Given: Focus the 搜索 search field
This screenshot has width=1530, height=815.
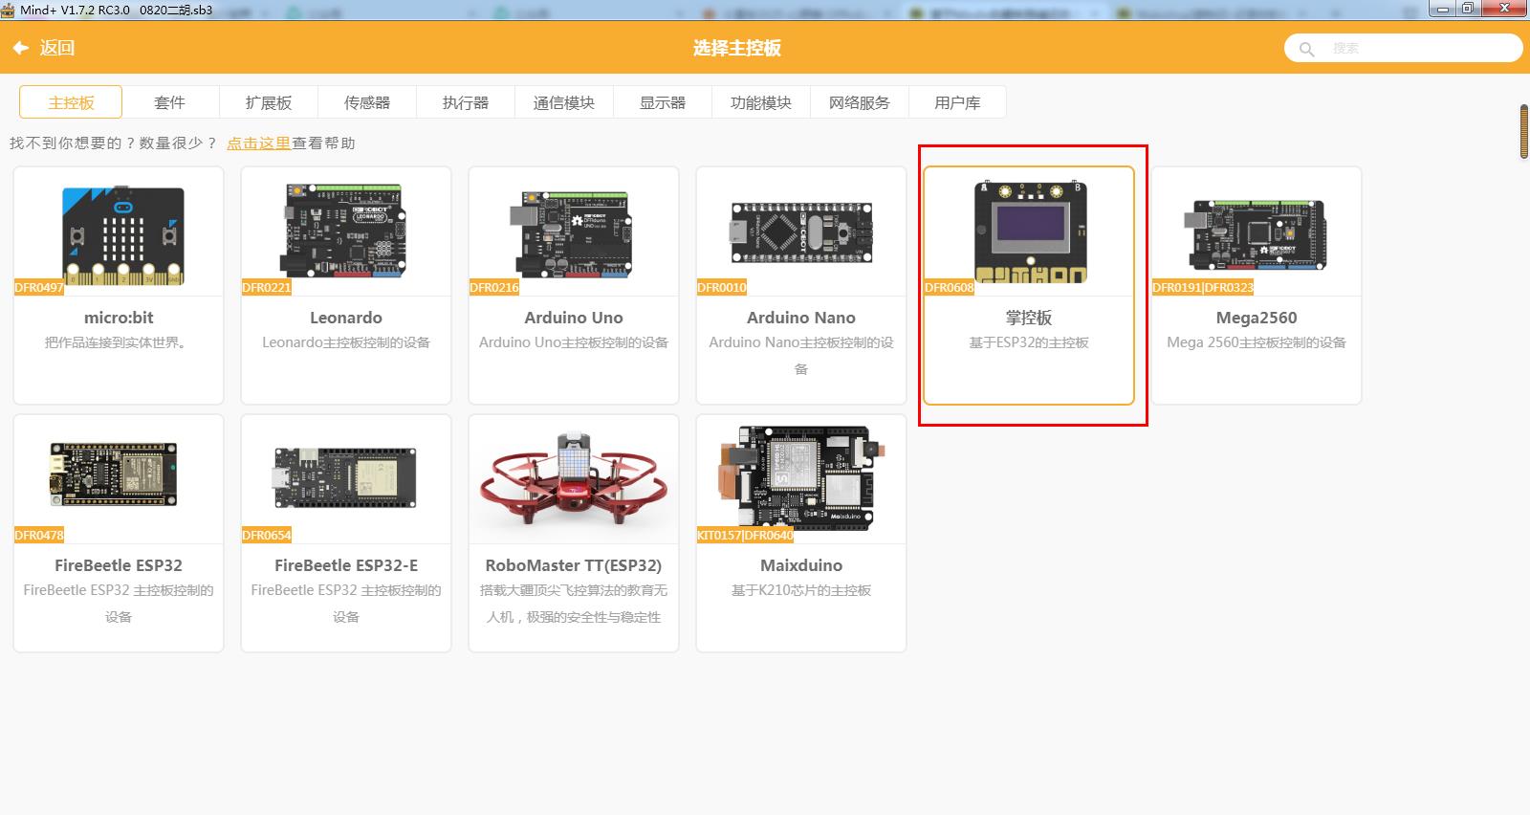Looking at the screenshot, I should 1403,48.
